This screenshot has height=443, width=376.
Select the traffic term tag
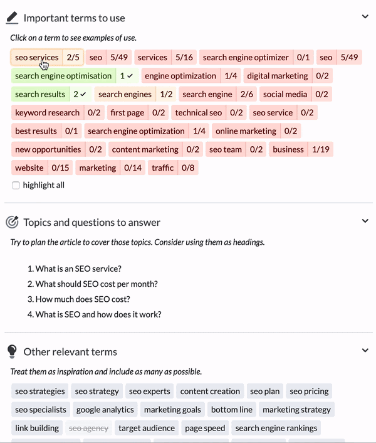coord(173,168)
